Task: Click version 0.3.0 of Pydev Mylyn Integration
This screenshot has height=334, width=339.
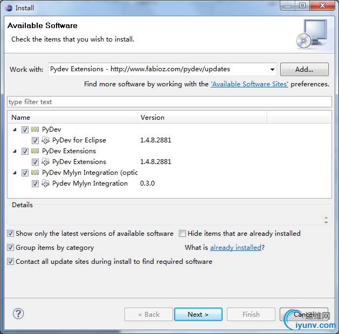Action: click(148, 183)
